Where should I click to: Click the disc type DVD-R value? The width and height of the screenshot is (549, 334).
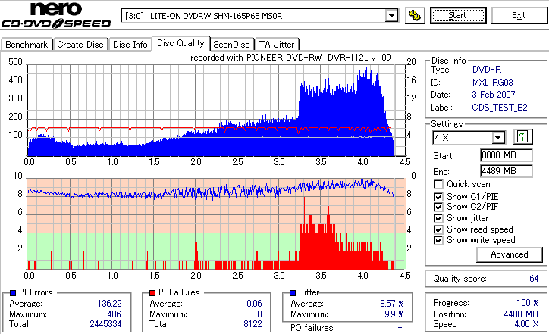pyautogui.click(x=487, y=70)
